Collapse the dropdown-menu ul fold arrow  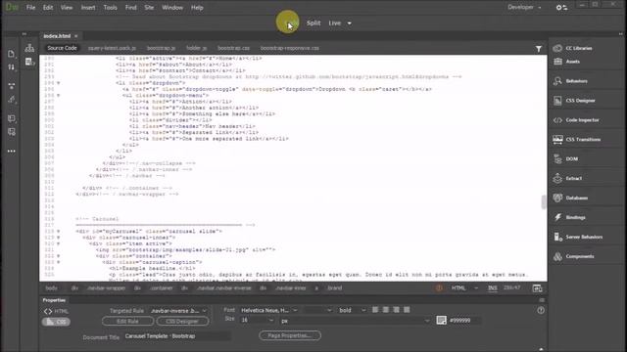point(59,96)
